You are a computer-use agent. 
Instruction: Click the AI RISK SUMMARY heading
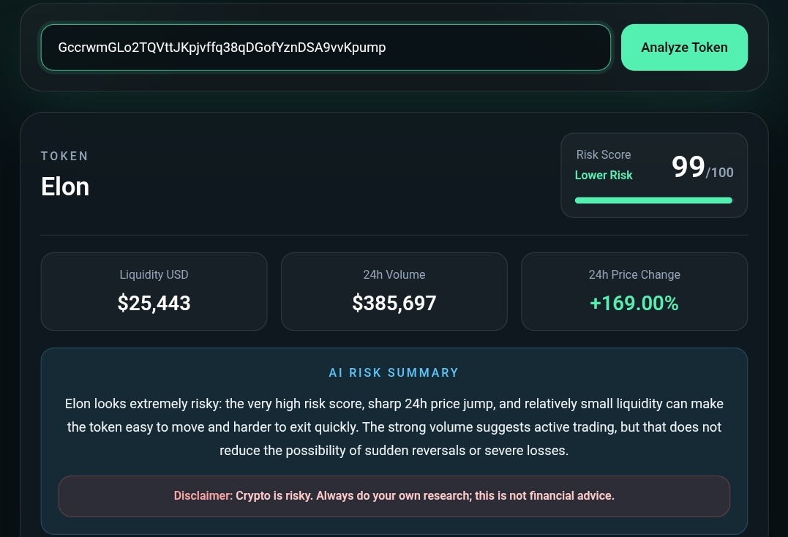tap(394, 372)
